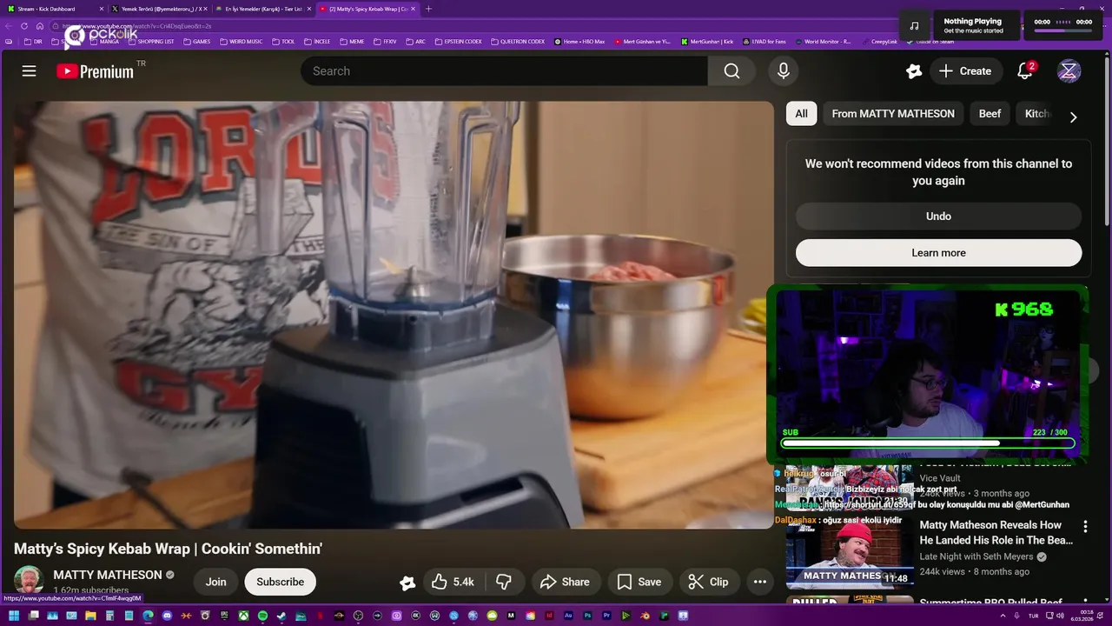Like the video with thumbs up

tap(453, 582)
